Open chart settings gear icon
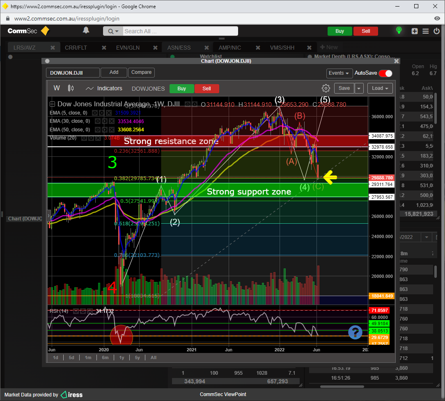 (326, 88)
